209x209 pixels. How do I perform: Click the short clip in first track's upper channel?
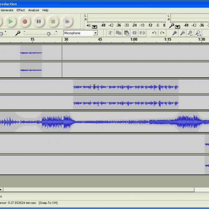pyautogui.click(x=31, y=53)
